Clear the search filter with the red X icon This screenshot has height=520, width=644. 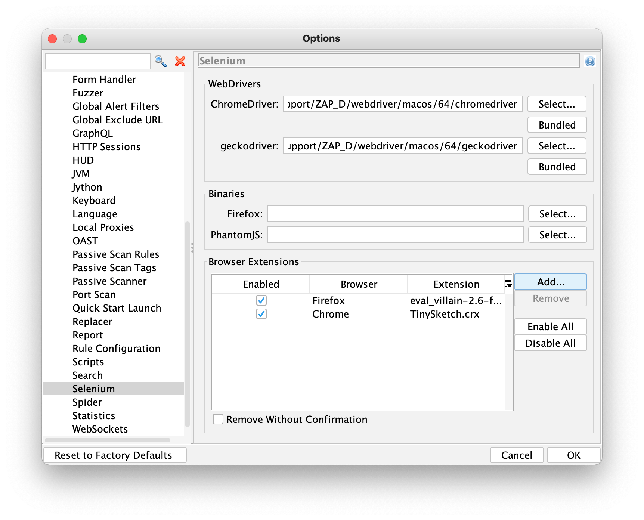(180, 61)
